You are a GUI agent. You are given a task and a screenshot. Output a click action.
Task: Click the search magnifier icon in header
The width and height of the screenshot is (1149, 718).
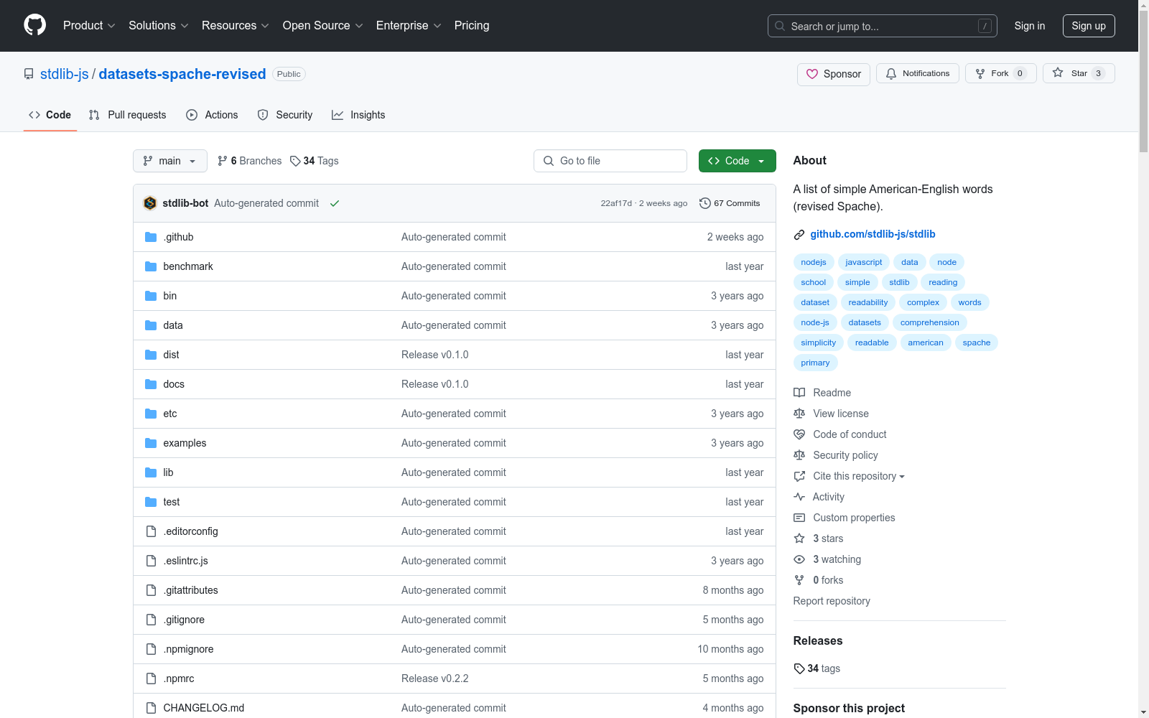[780, 26]
